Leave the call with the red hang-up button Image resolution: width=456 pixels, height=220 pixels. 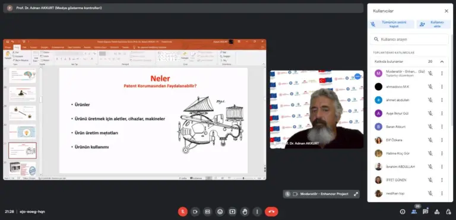pyautogui.click(x=271, y=212)
